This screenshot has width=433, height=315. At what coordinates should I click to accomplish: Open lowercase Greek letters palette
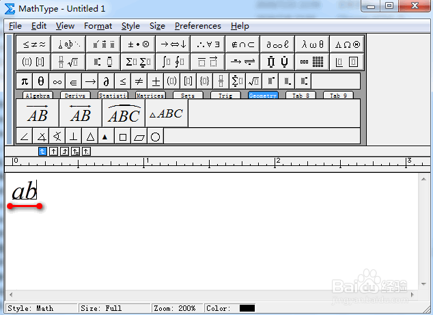312,44
